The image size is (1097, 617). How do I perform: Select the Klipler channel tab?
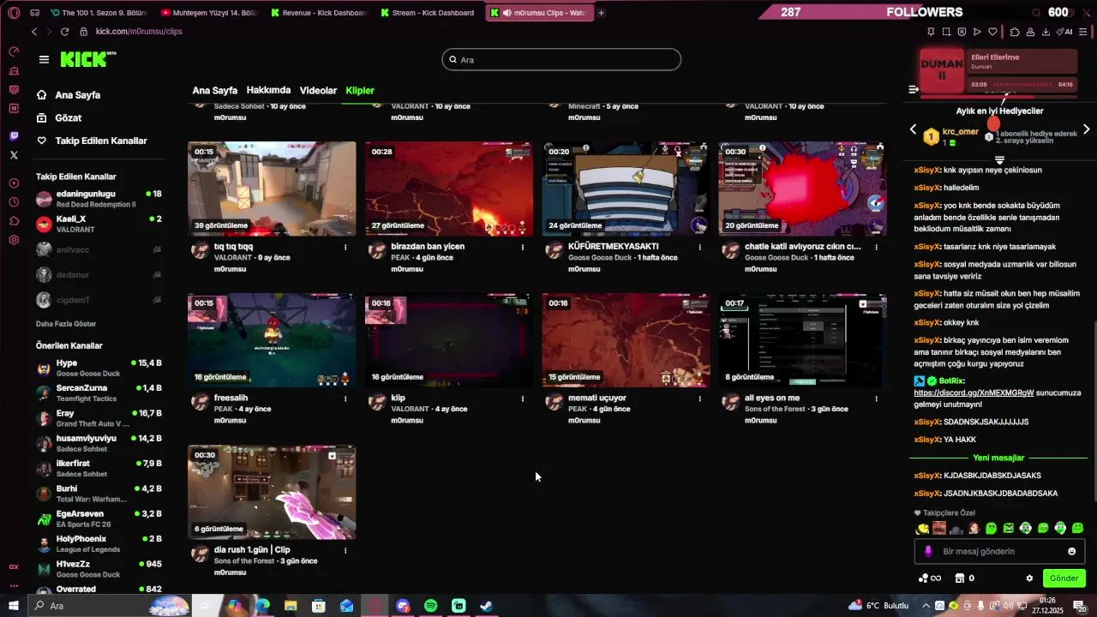360,90
